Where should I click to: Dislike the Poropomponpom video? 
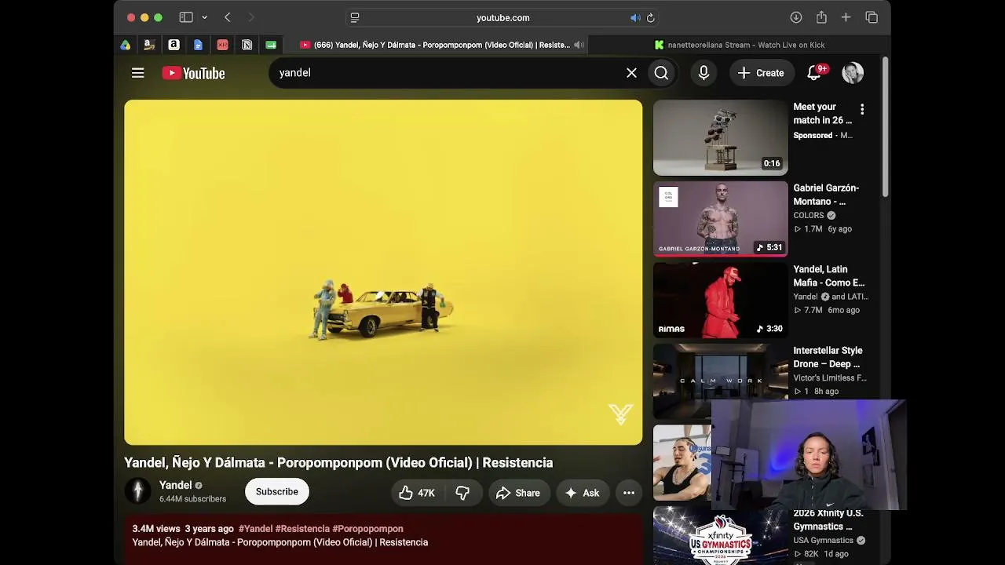(x=463, y=493)
